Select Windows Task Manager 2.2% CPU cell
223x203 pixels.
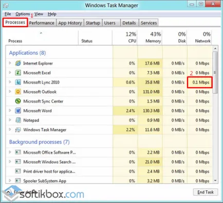[125, 130]
